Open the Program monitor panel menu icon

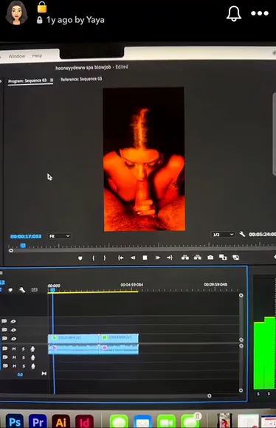coord(52,80)
